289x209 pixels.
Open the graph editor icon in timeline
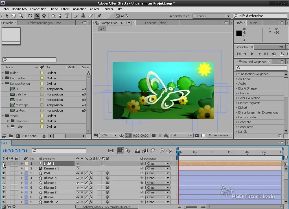(169, 151)
